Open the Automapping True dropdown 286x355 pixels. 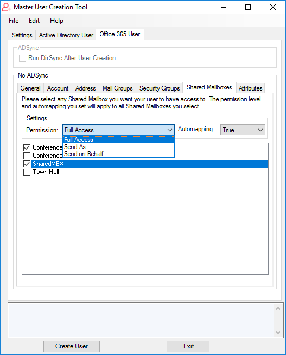click(243, 130)
